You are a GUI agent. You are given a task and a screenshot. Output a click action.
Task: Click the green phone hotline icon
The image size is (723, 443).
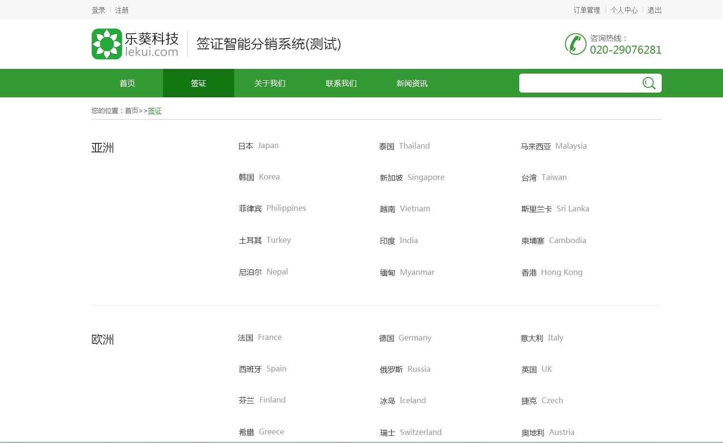click(575, 44)
